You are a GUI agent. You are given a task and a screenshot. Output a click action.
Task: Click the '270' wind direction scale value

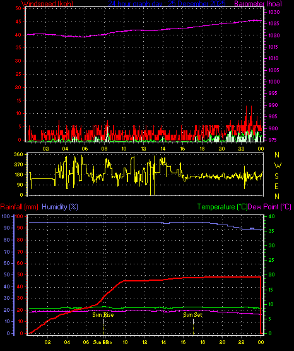(18, 164)
